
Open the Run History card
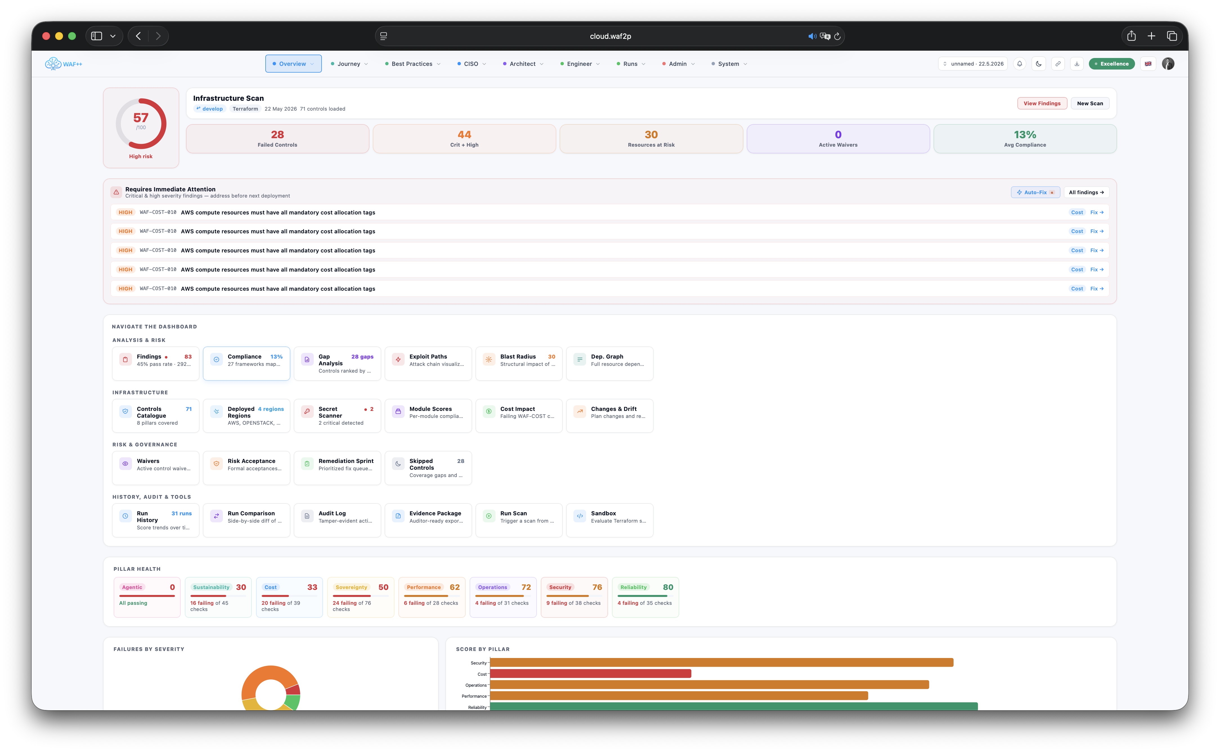(x=156, y=520)
